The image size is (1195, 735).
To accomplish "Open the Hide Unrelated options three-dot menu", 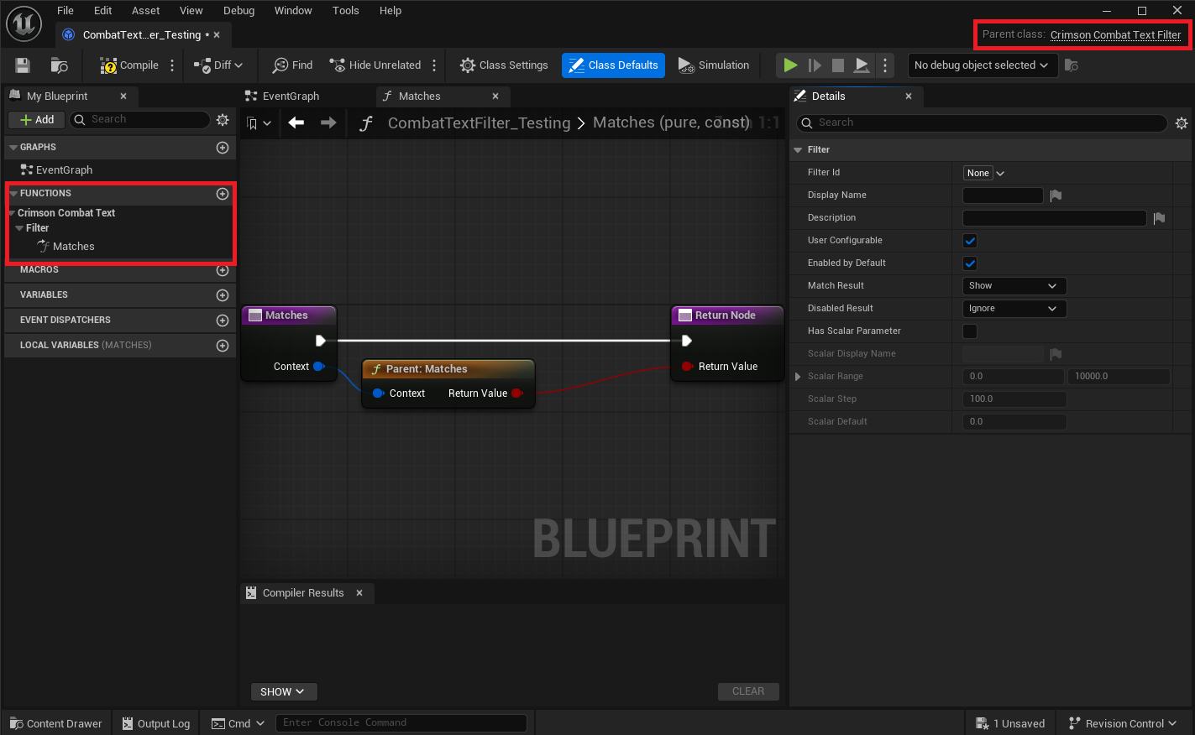I will pyautogui.click(x=434, y=65).
